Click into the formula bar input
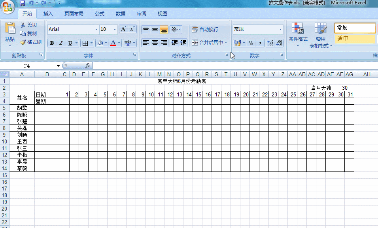The image size is (378, 228). [x=235, y=66]
